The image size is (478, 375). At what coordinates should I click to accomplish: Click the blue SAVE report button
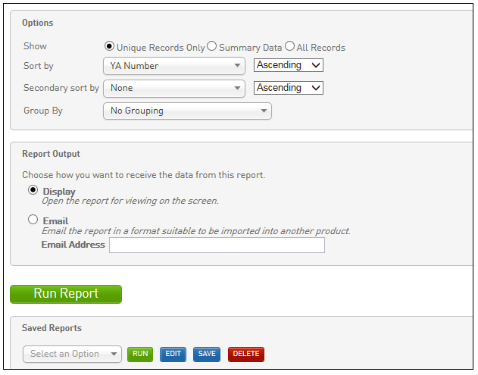(x=207, y=355)
